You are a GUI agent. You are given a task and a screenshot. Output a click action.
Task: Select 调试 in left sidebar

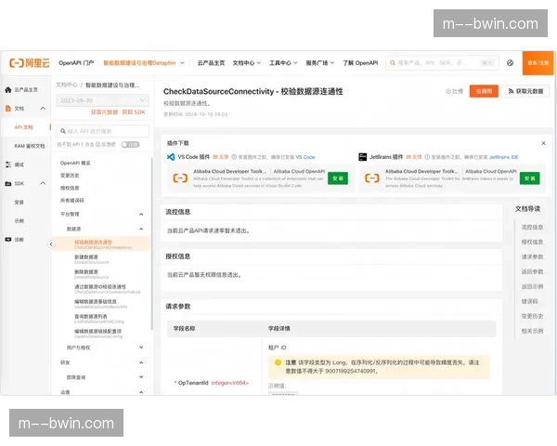pyautogui.click(x=19, y=164)
